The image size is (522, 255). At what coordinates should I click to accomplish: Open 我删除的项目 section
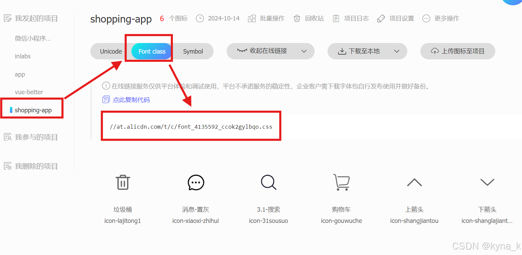pos(36,166)
